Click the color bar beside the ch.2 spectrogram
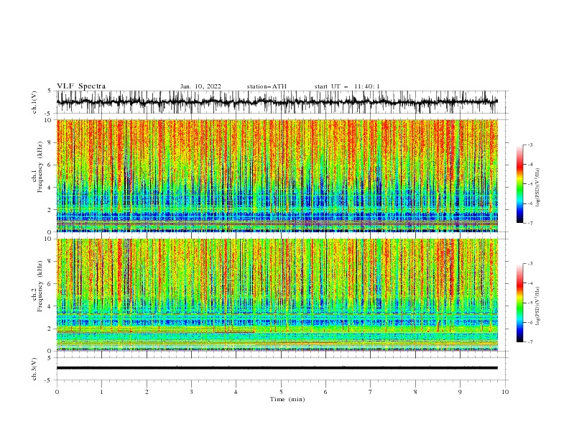The height and width of the screenshot is (440, 569). pos(520,303)
